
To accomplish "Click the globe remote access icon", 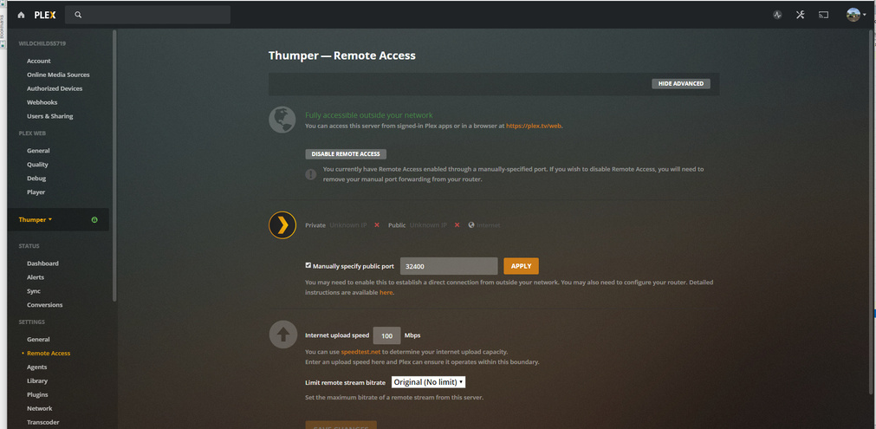I will [x=282, y=120].
